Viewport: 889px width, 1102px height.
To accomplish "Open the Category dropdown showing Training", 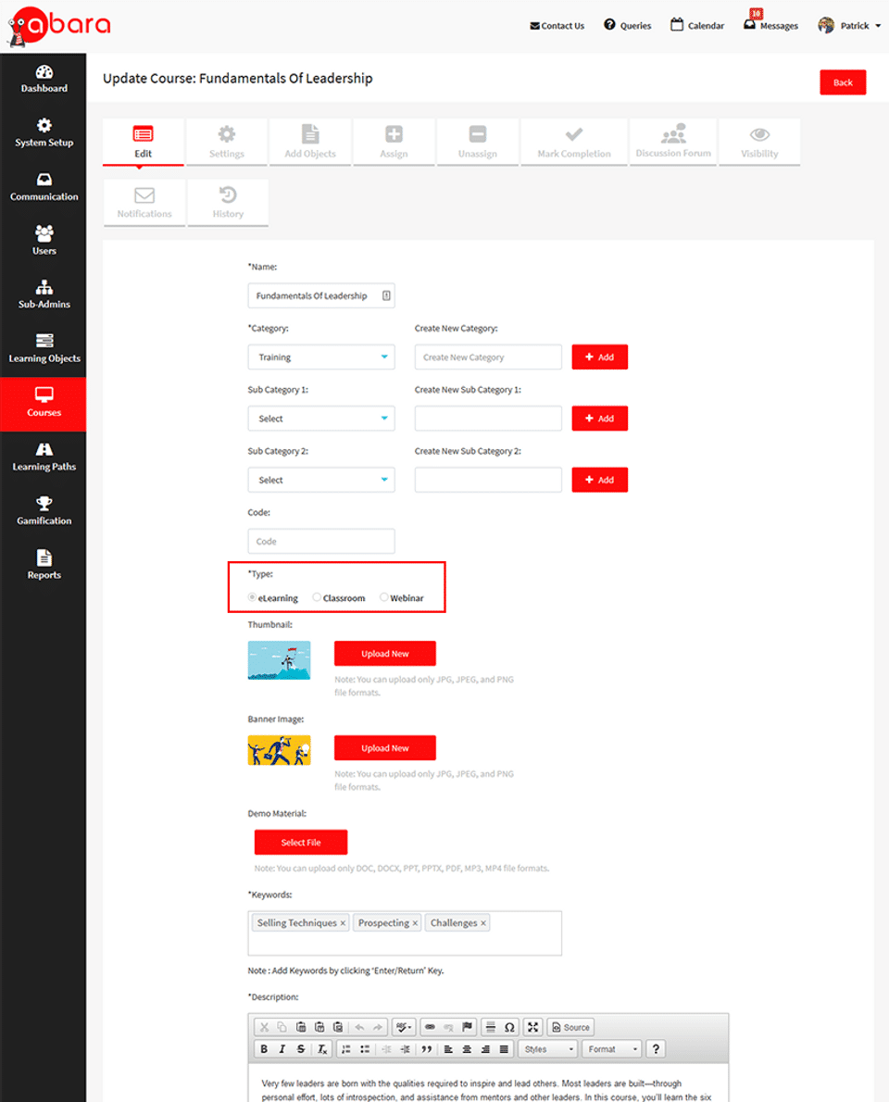I will coord(321,357).
